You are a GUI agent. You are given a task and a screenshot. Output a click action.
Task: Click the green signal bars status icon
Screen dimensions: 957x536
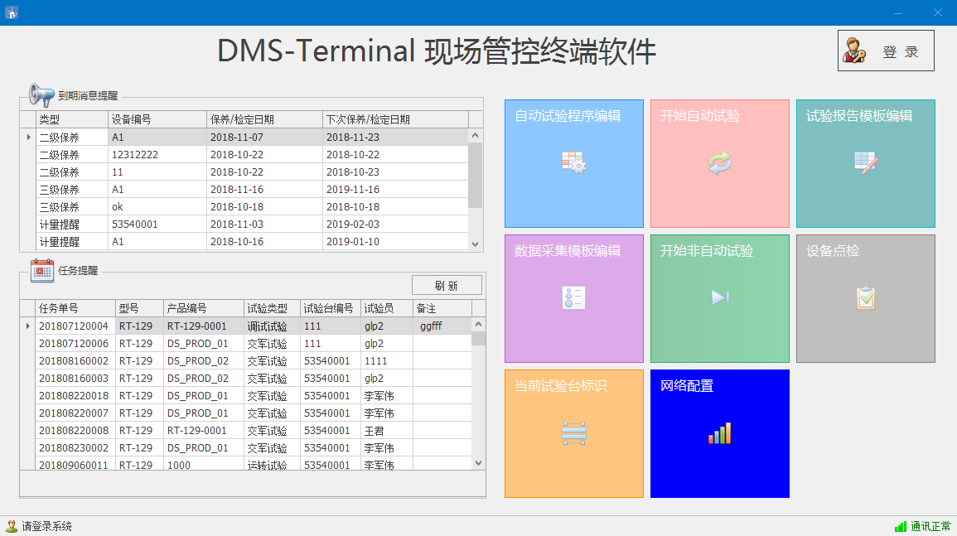coord(900,526)
